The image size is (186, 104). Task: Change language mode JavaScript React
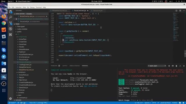165,103
